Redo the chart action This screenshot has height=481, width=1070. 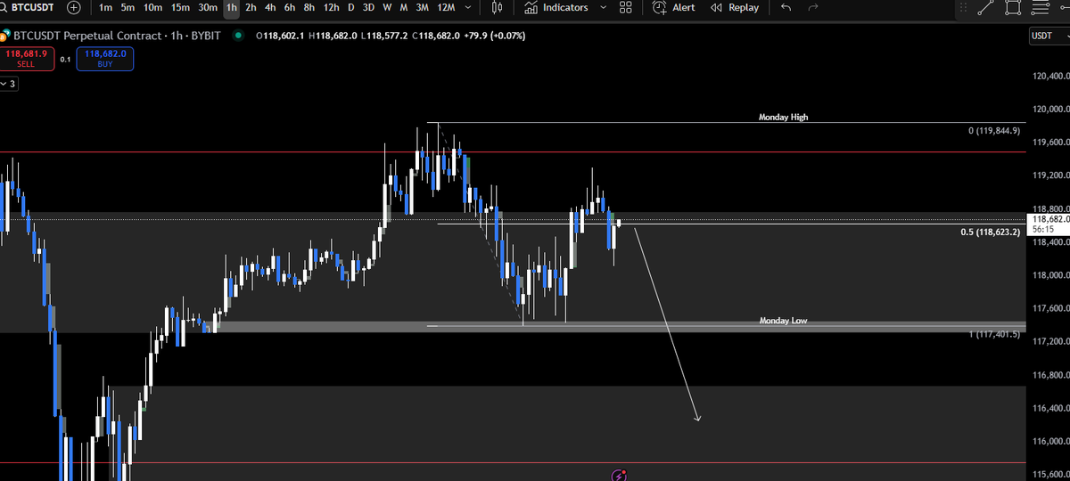(x=812, y=7)
